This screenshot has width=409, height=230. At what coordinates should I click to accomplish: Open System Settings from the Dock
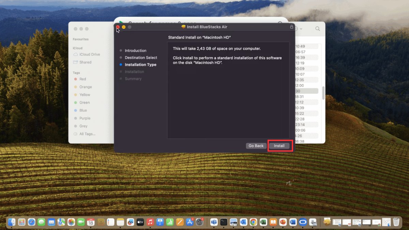[x=199, y=222]
